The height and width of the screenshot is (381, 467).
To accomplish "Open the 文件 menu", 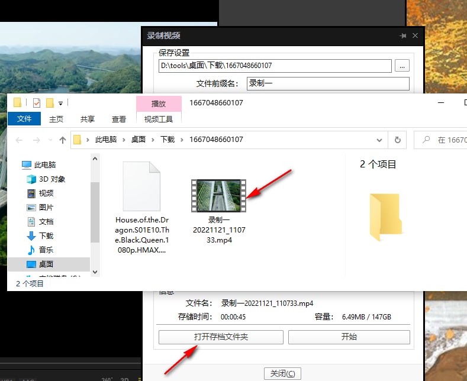I will tap(24, 119).
